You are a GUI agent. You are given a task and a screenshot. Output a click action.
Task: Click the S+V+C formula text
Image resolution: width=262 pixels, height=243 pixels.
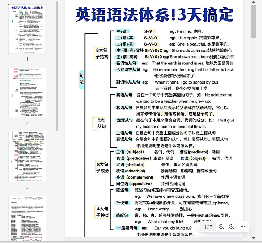[151, 44]
